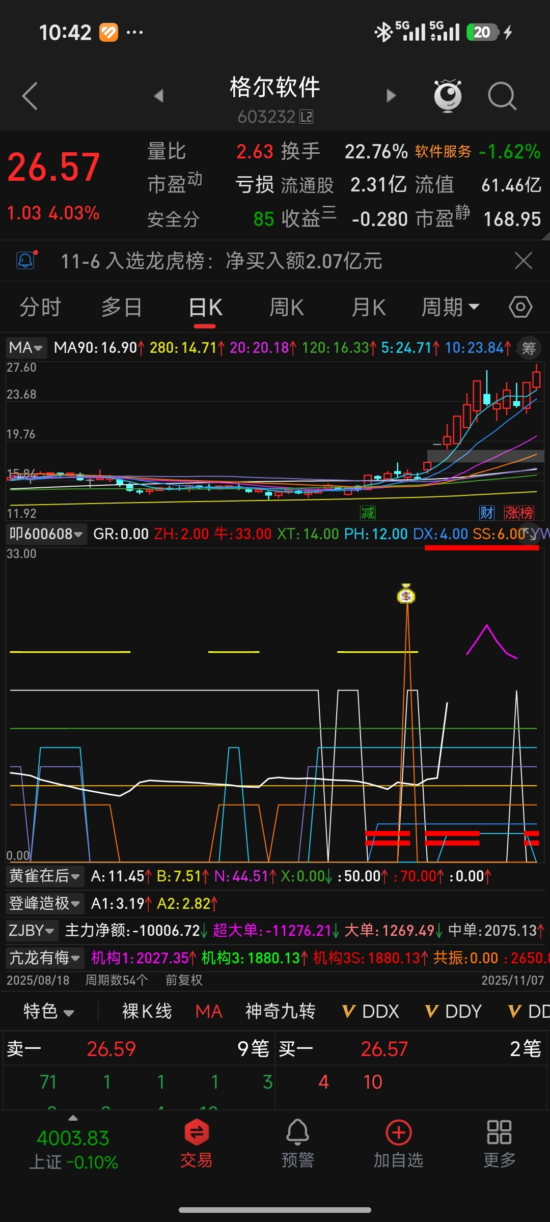Dismiss the 龙虎榜 notification banner

click(x=523, y=261)
